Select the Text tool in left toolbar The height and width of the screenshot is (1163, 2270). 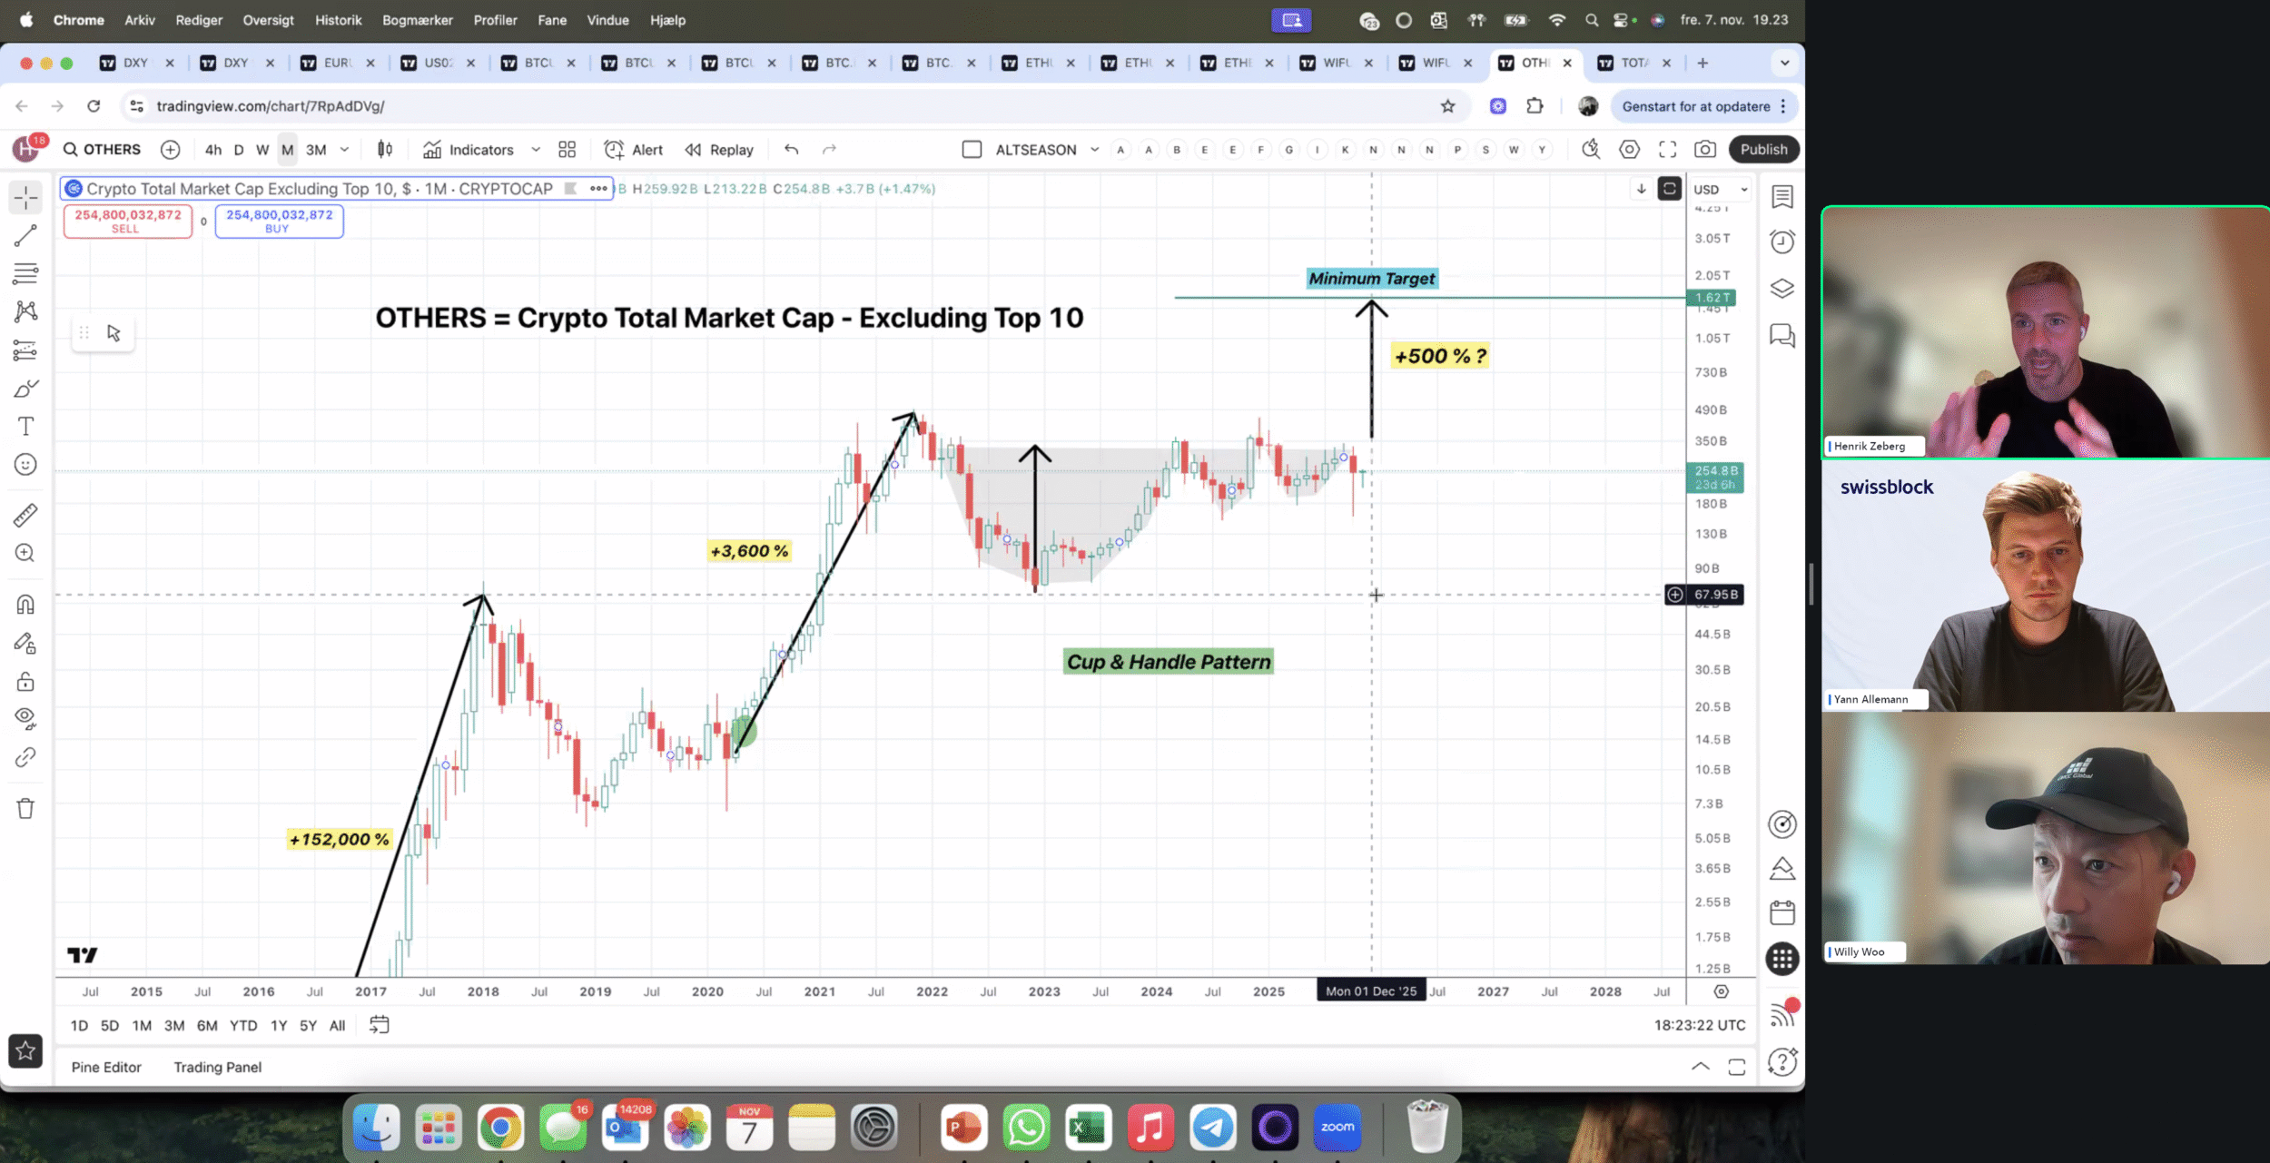pos(25,427)
